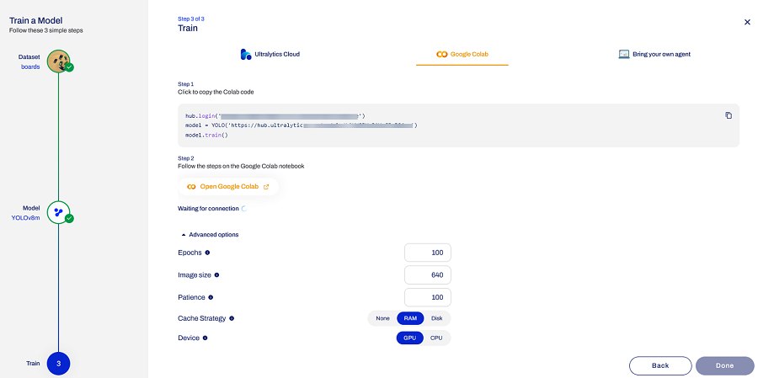
Task: Click the Model step circle icon
Action: click(58, 211)
